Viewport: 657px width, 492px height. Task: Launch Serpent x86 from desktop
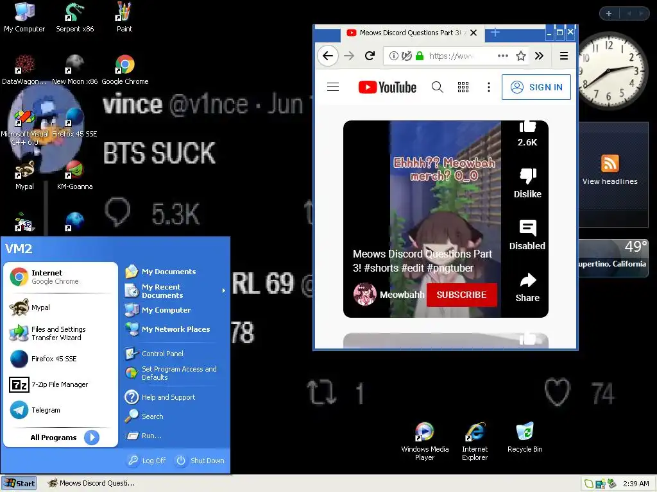tap(74, 17)
